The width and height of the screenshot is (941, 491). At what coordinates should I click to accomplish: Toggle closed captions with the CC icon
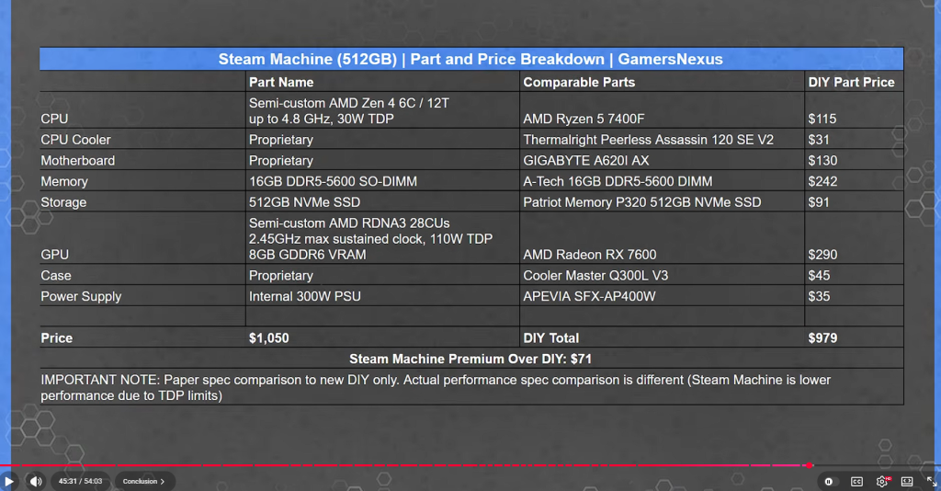[856, 482]
